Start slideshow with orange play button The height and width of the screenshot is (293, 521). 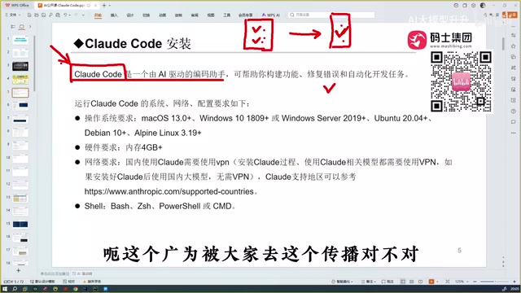[x=431, y=282]
